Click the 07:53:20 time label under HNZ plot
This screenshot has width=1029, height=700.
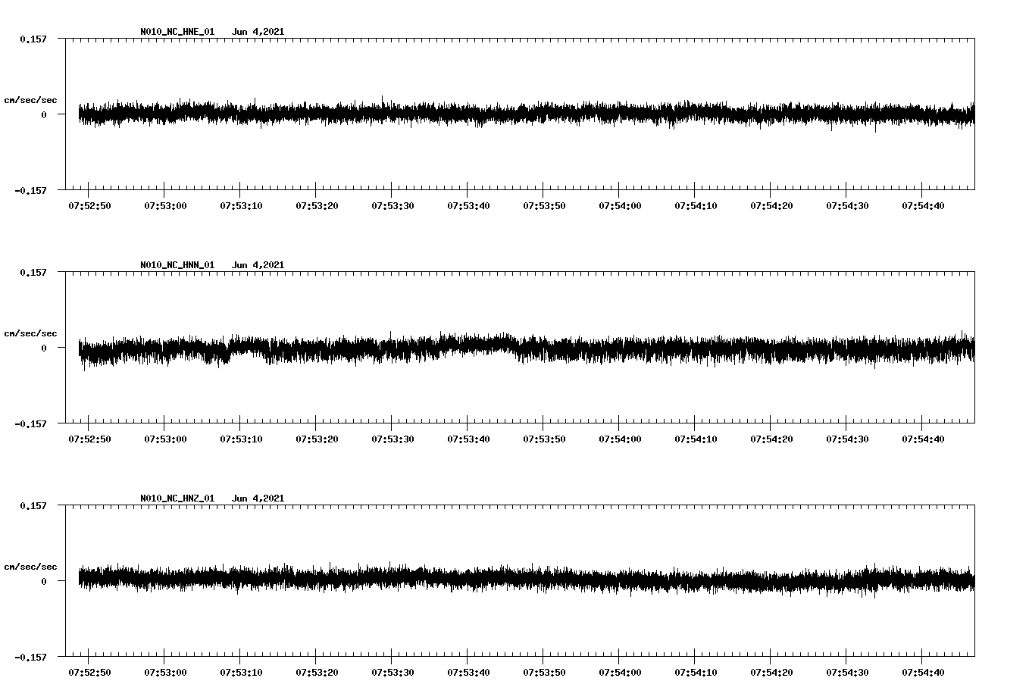(x=317, y=672)
